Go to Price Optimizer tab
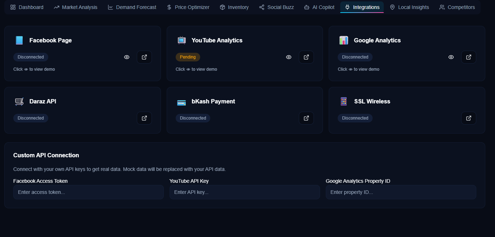This screenshot has height=237, width=495. pyautogui.click(x=188, y=7)
